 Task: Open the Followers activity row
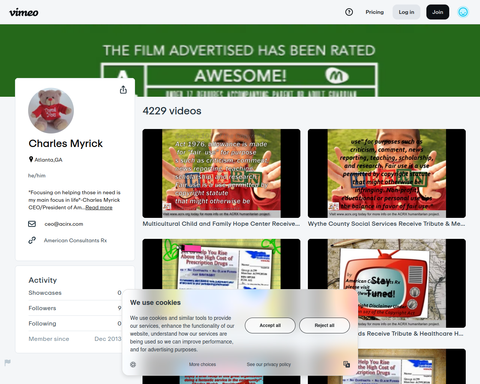[x=75, y=308]
